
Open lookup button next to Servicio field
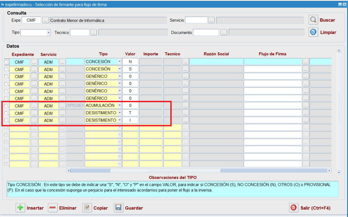click(x=211, y=20)
